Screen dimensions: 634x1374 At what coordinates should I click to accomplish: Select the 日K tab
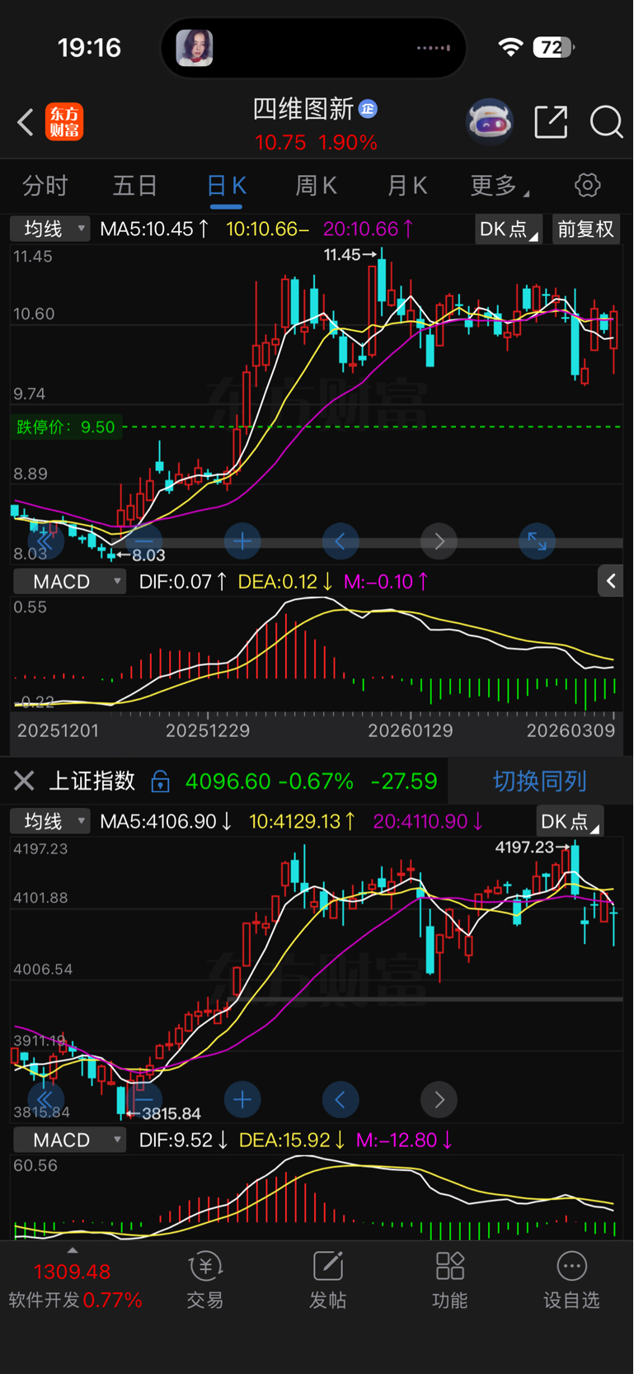pyautogui.click(x=226, y=185)
